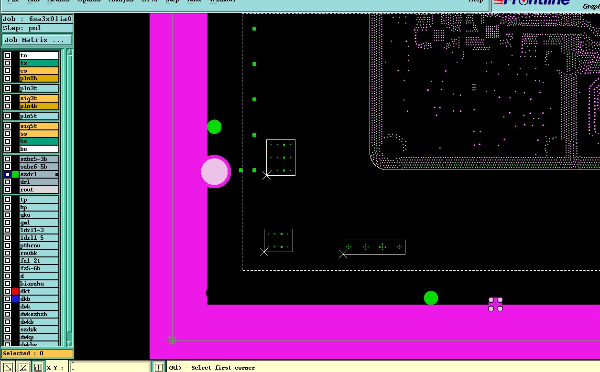Toggle the drl layer checkbox
The image size is (600, 372).
coord(8,182)
